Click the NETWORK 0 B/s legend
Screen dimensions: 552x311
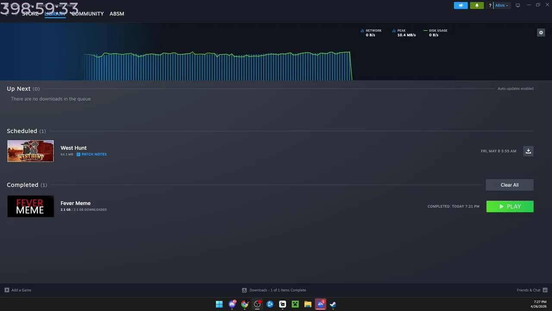click(371, 33)
